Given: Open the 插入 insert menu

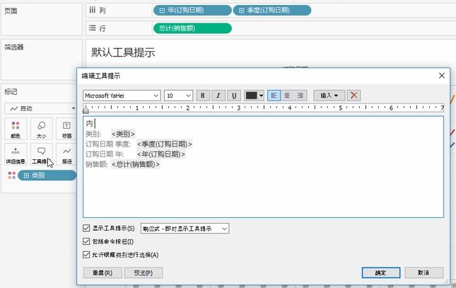Looking at the screenshot, I should [x=329, y=95].
